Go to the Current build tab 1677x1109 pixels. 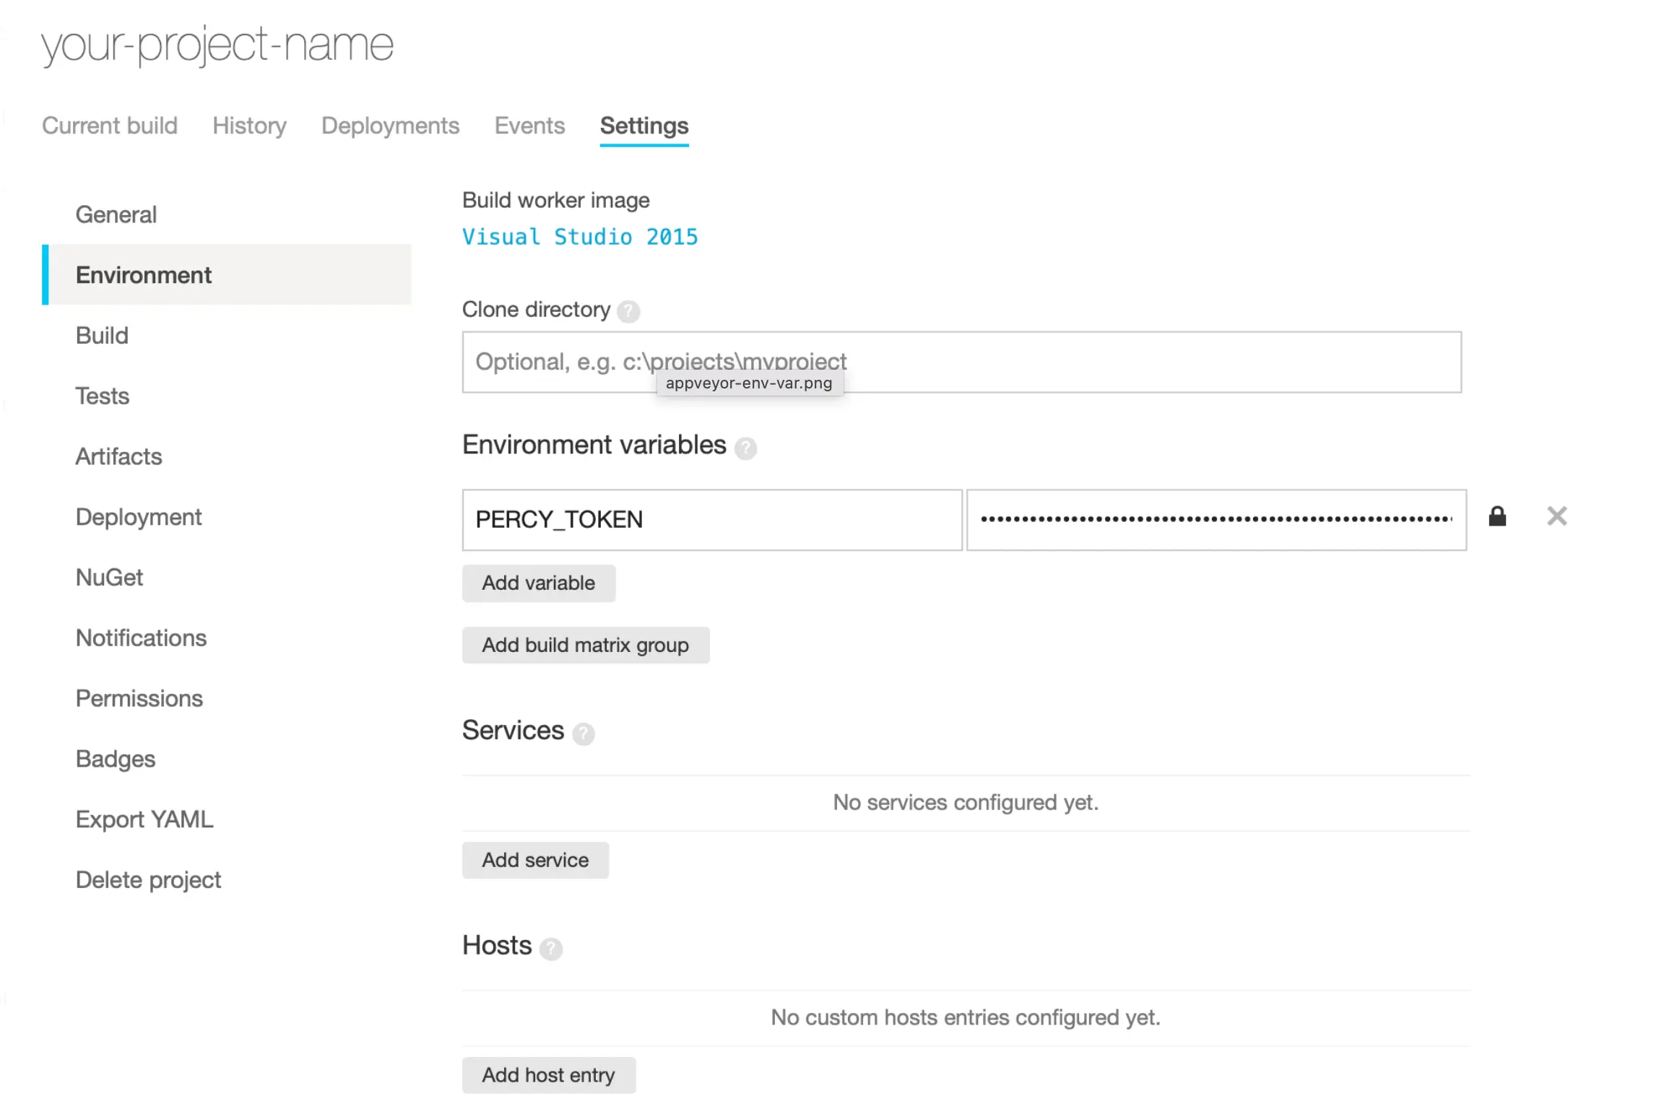pos(110,126)
